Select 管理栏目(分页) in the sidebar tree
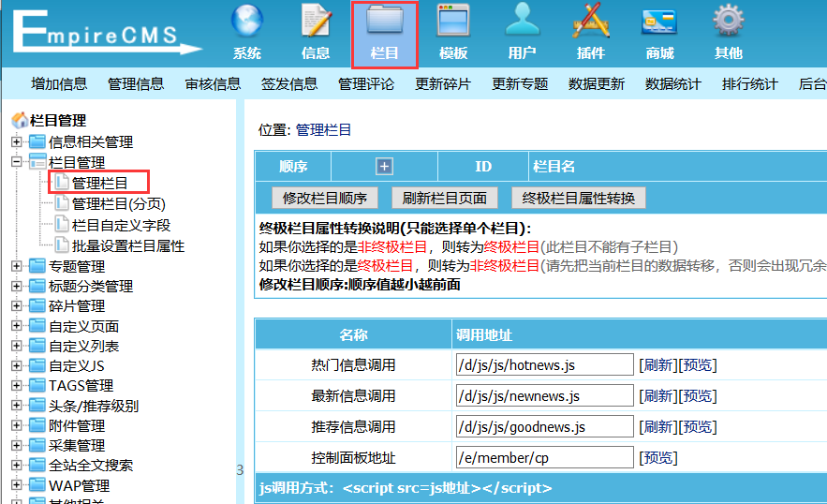The image size is (827, 504). click(119, 203)
